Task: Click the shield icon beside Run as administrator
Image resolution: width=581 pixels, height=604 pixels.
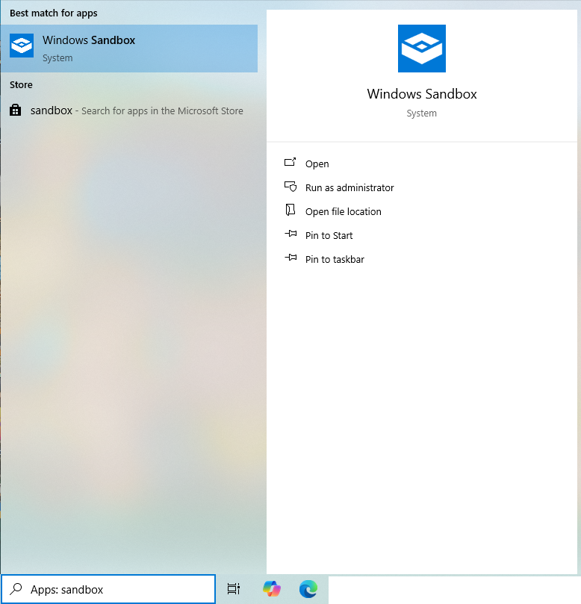Action: [x=290, y=187]
